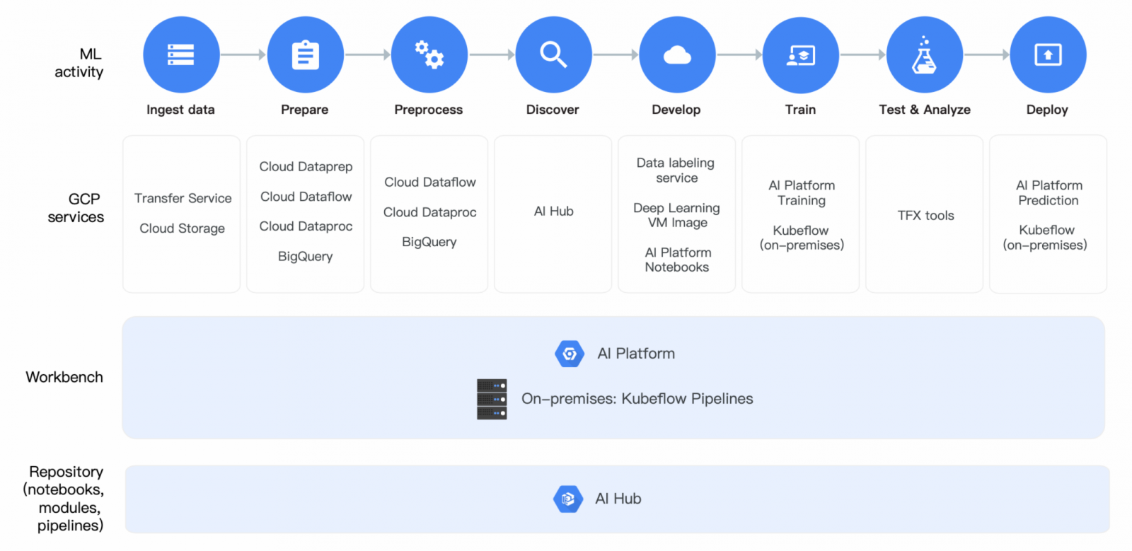Click the AI Hub box under Discover

[x=553, y=211]
